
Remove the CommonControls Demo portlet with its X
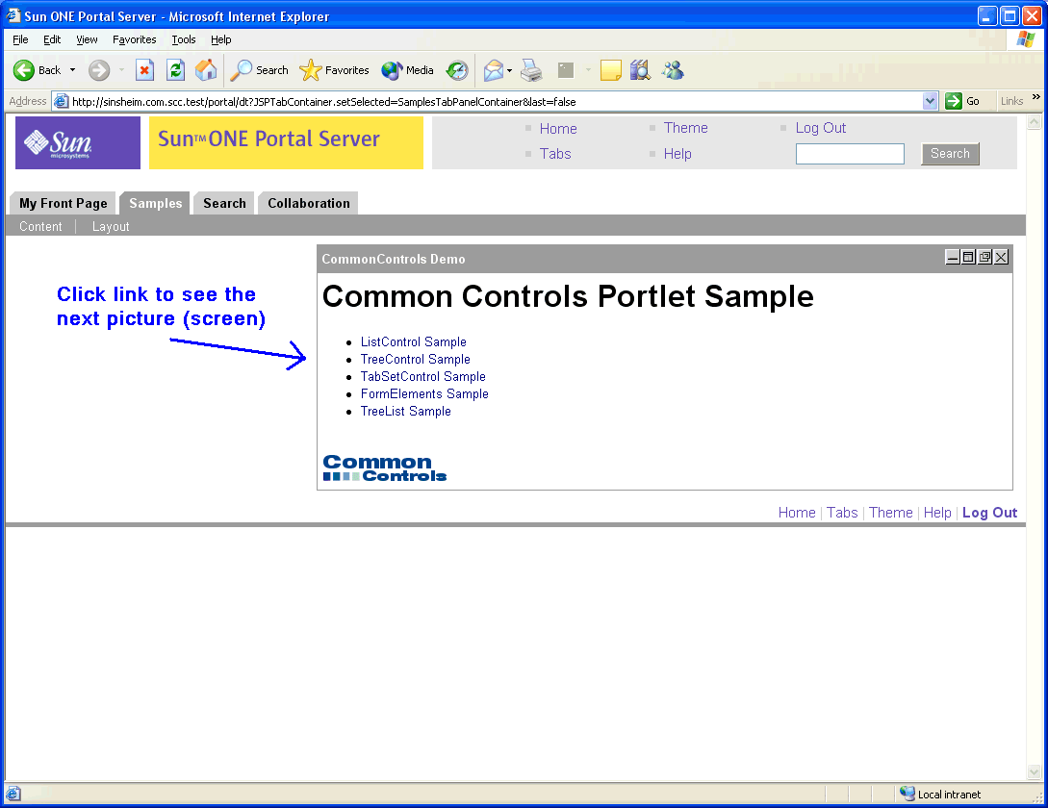coord(1001,257)
